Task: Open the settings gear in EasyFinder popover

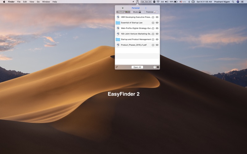Action: [158, 67]
